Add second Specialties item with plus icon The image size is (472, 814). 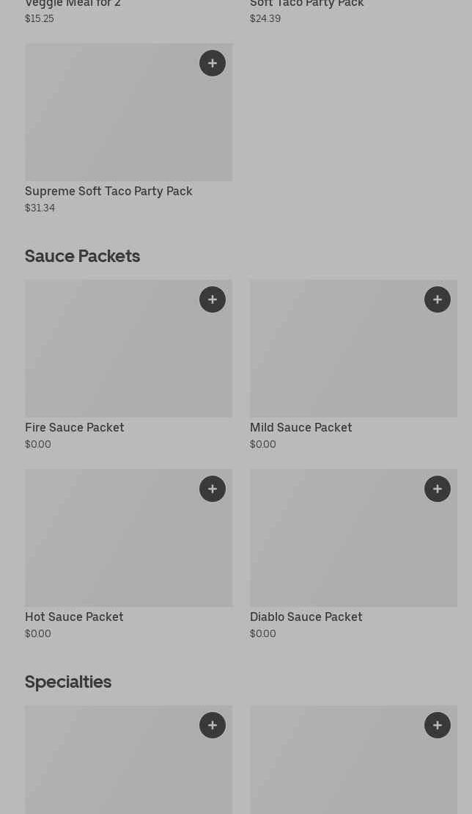tap(438, 725)
